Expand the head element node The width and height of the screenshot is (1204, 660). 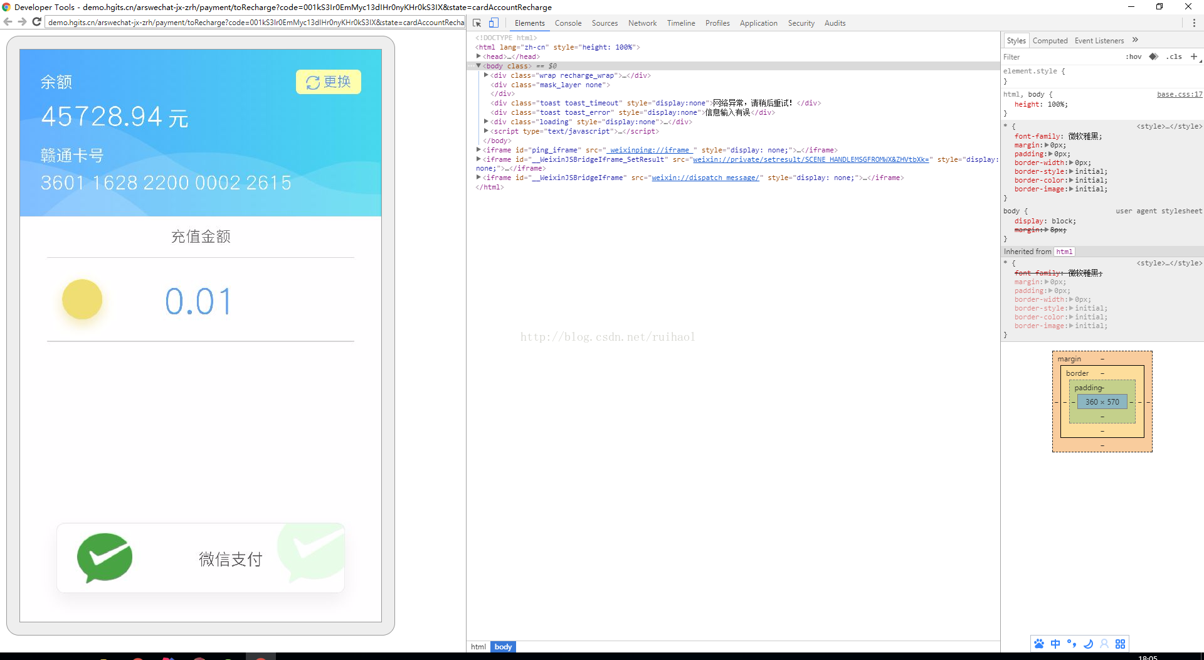[x=478, y=56]
